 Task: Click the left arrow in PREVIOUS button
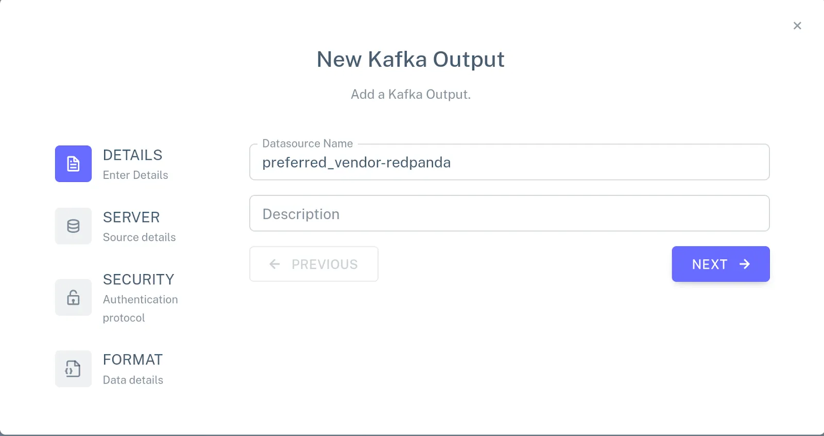(274, 264)
